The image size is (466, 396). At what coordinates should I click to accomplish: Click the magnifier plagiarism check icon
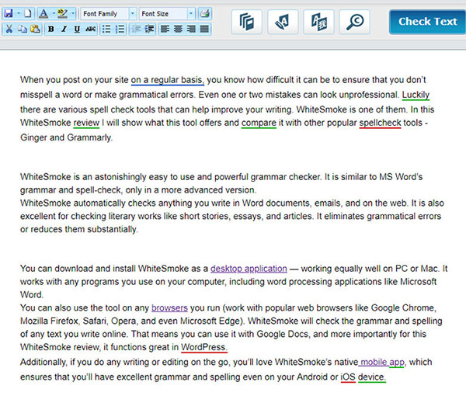[x=355, y=22]
